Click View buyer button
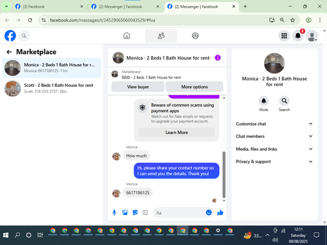Image resolution: width=327 pixels, height=245 pixels. (x=138, y=87)
